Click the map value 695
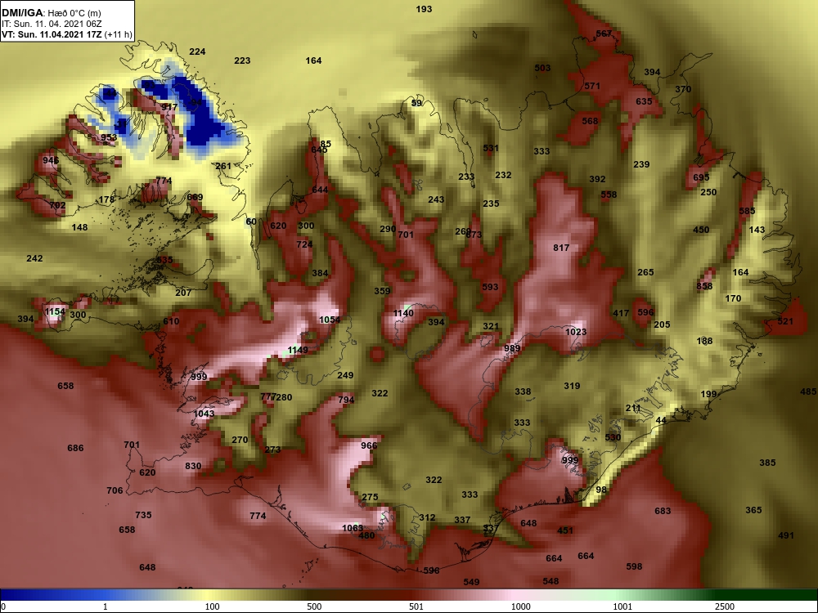The width and height of the screenshot is (818, 613). coord(701,177)
